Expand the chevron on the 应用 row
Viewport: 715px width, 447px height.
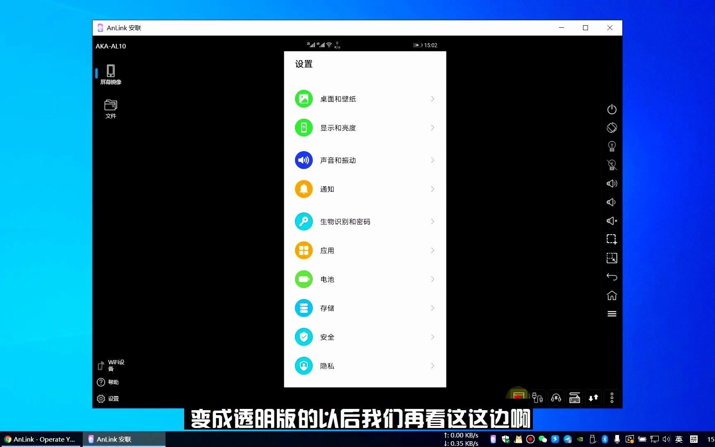(x=432, y=250)
